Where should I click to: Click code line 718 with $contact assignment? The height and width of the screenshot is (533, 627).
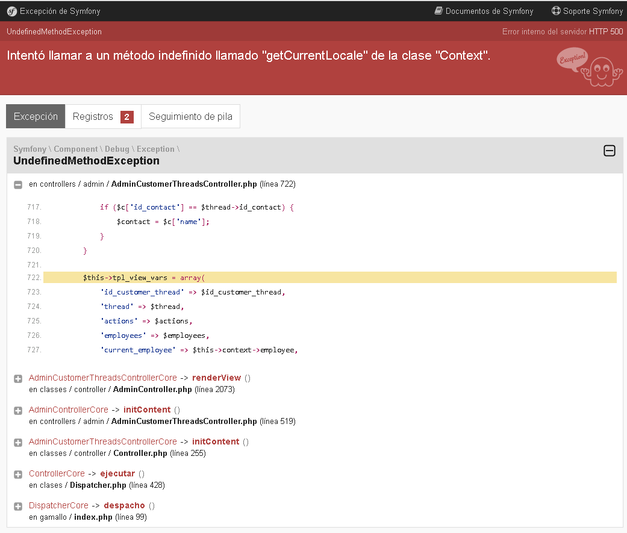[x=163, y=222]
